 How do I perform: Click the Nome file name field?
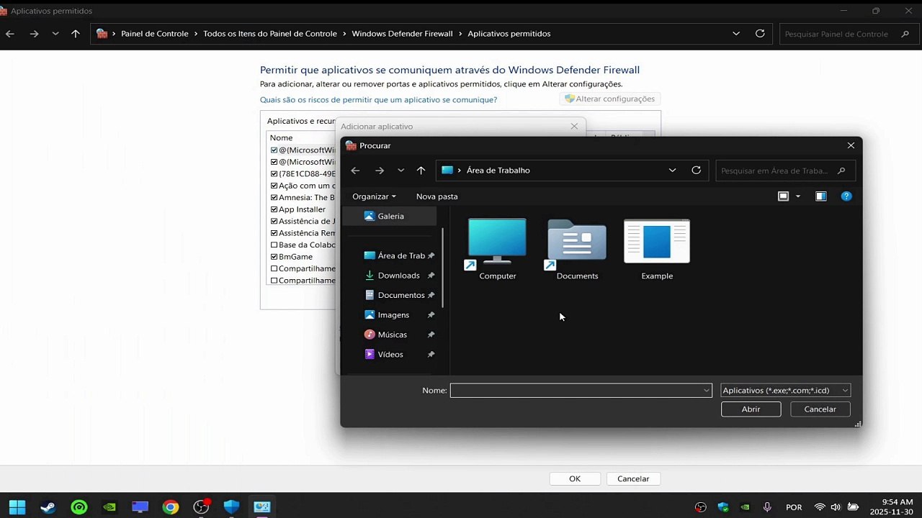pos(576,390)
